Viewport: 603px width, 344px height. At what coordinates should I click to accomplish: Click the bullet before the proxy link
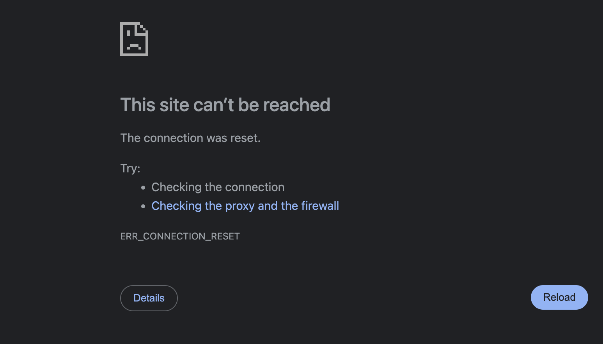(x=143, y=206)
